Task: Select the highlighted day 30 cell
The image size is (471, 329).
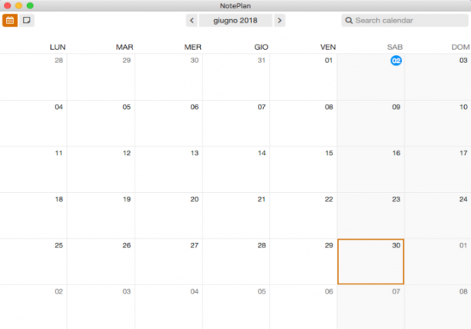Action: tap(371, 261)
